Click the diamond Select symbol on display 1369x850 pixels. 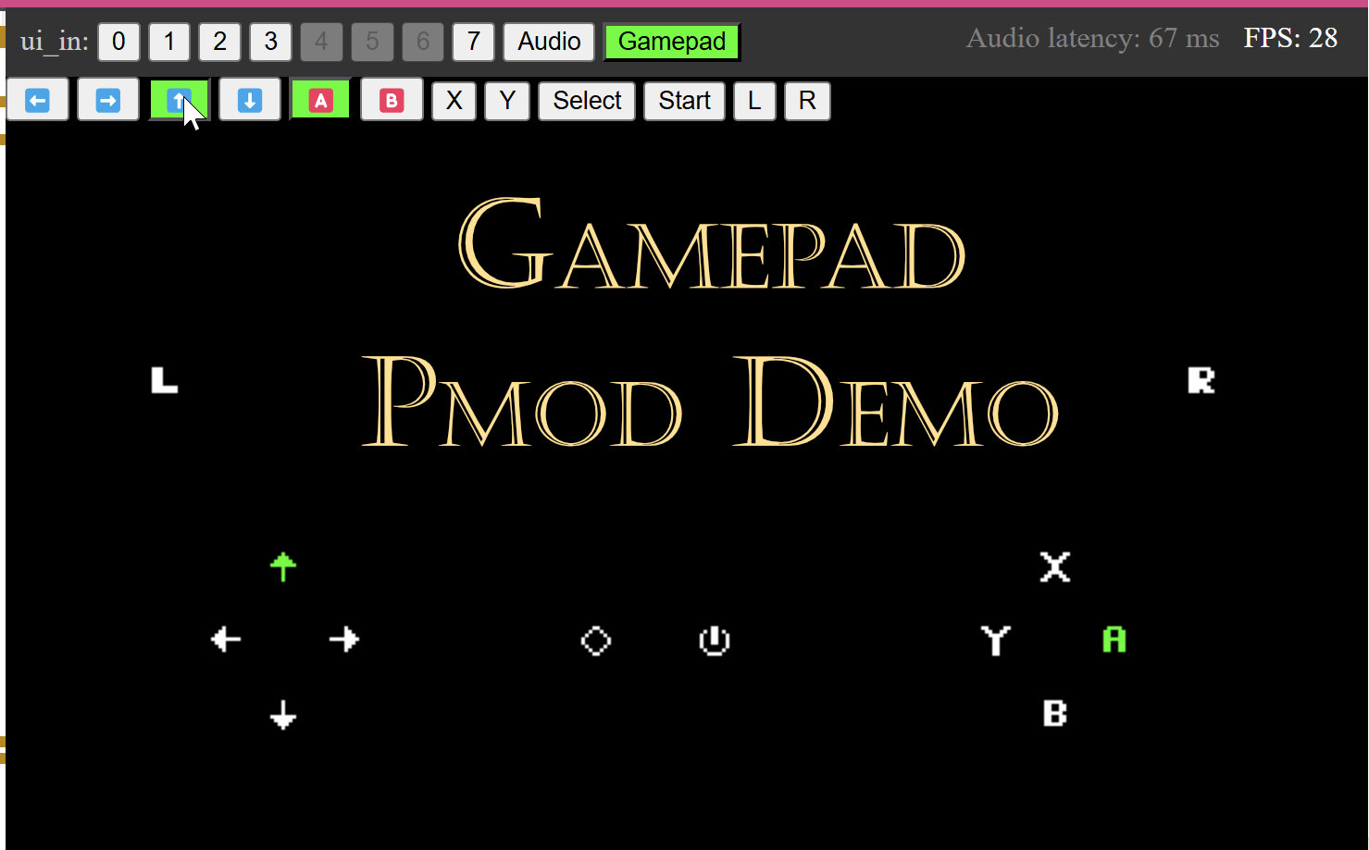(596, 640)
